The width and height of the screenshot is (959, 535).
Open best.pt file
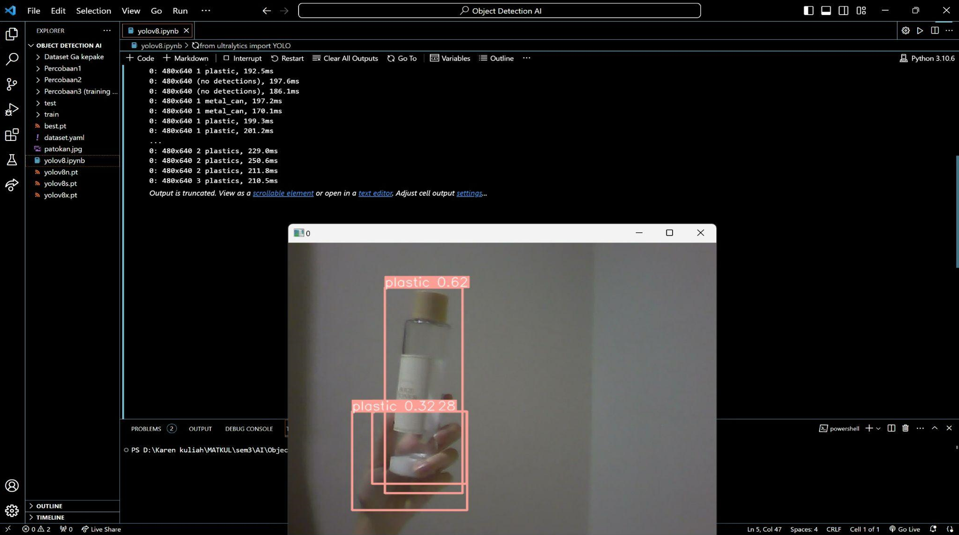coord(72,126)
